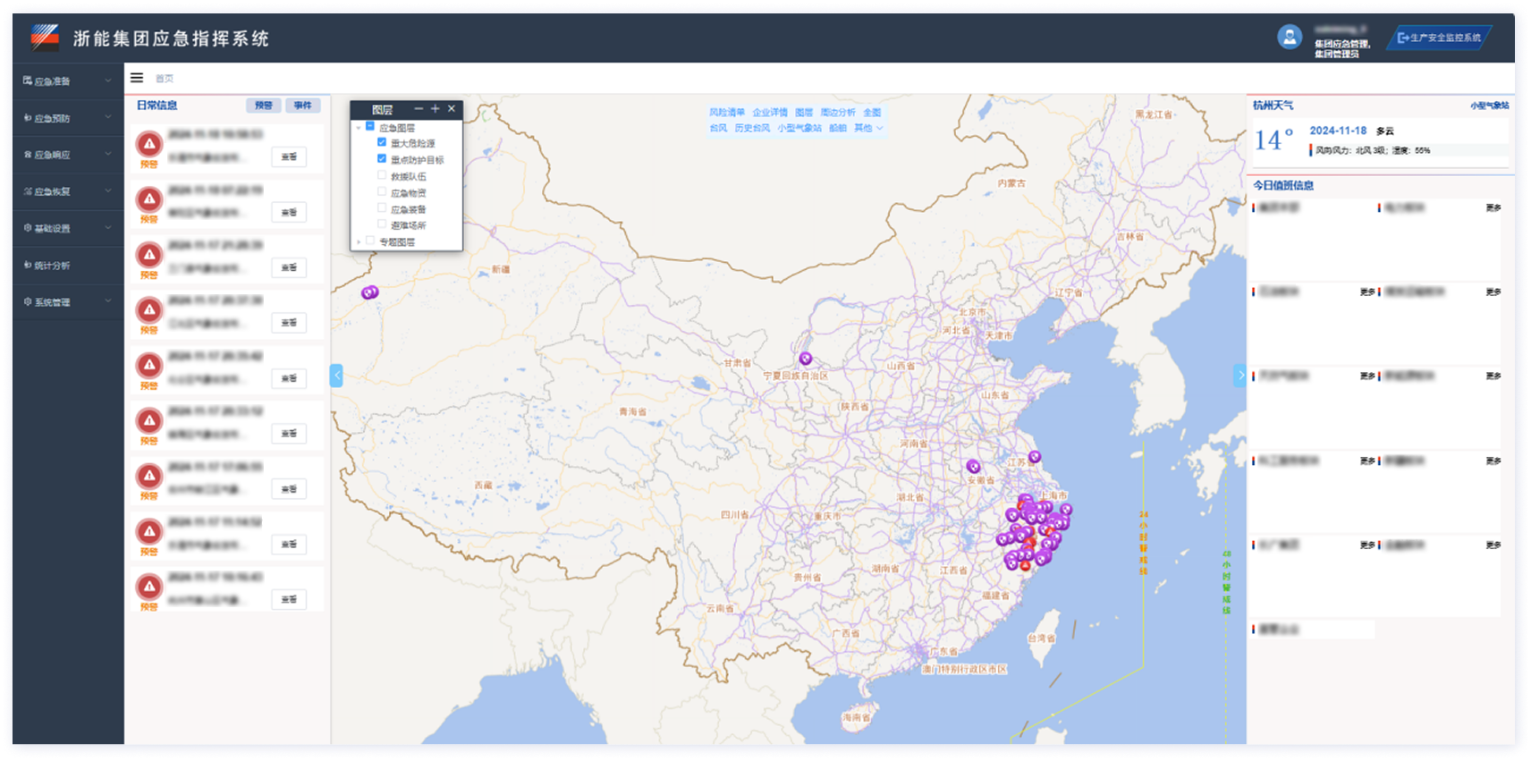Image resolution: width=1531 pixels, height=761 pixels.
Task: Click 小型气象站 link in 杭州天气 panel
Action: pyautogui.click(x=1489, y=106)
